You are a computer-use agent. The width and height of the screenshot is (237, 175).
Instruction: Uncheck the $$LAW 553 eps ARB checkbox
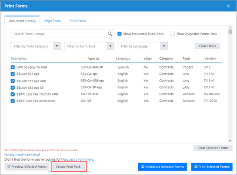pyautogui.click(x=13, y=81)
